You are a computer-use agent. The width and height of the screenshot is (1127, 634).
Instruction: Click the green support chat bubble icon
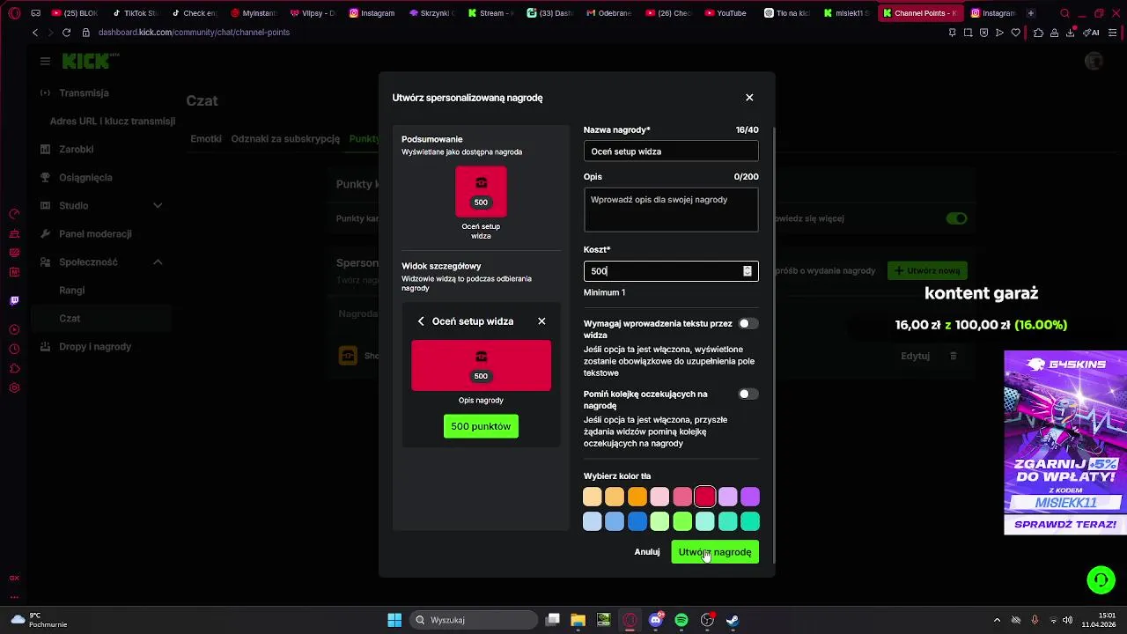click(1101, 579)
